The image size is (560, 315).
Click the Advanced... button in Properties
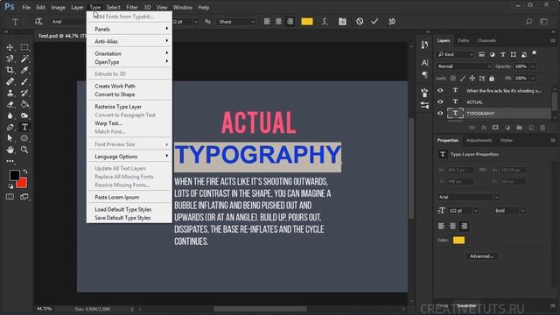coord(481,256)
